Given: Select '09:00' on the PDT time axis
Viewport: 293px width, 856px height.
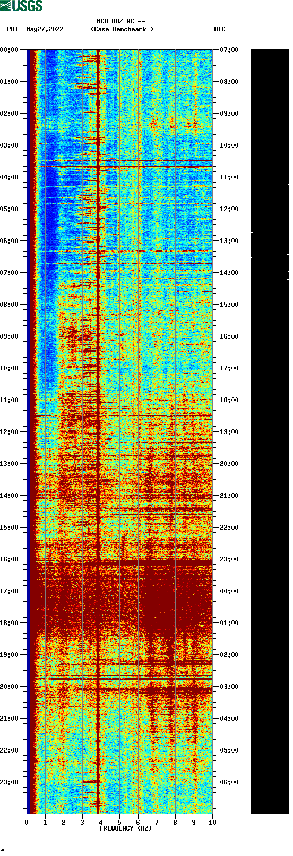Looking at the screenshot, I should coord(10,336).
